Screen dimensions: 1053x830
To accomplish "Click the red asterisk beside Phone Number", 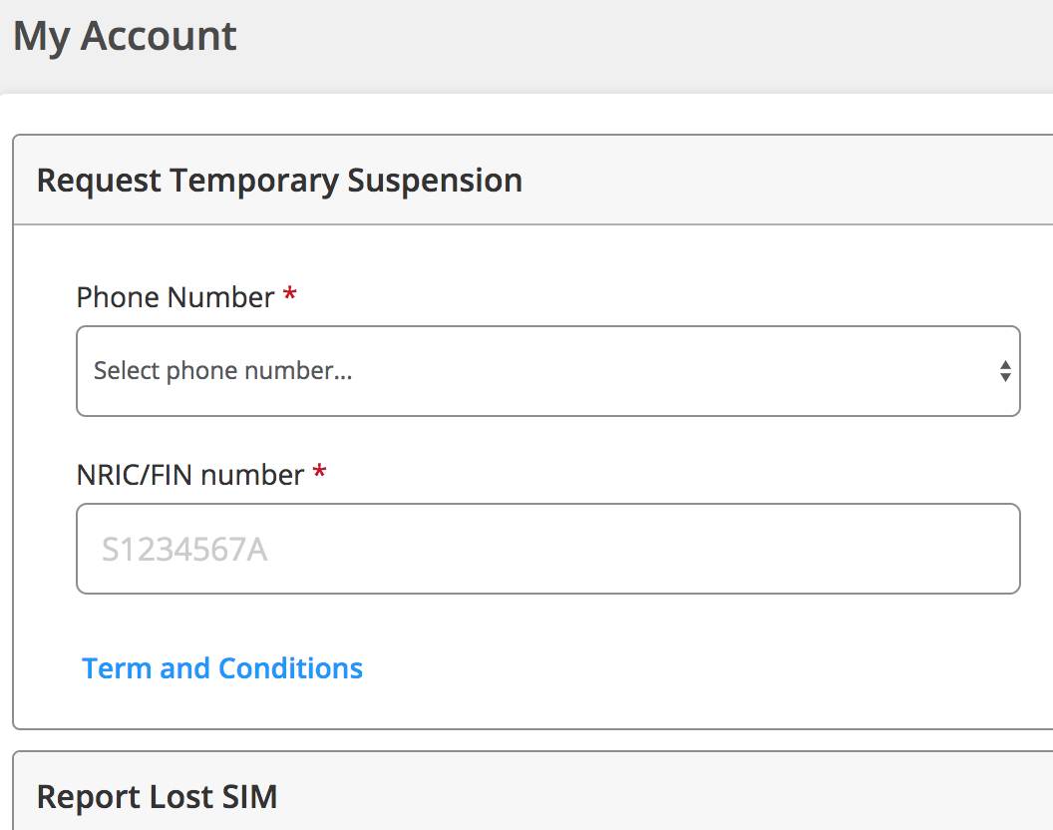I will point(290,295).
